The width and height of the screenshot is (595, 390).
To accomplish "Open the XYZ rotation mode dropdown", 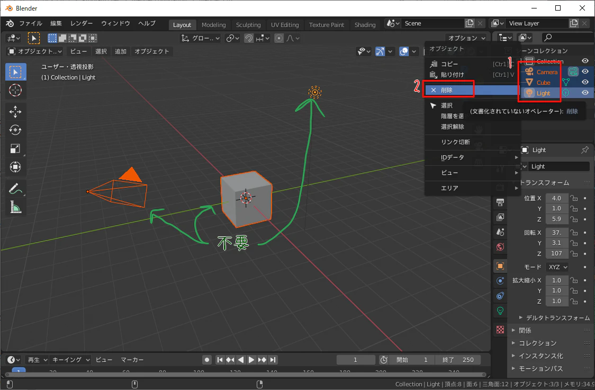I will (557, 267).
